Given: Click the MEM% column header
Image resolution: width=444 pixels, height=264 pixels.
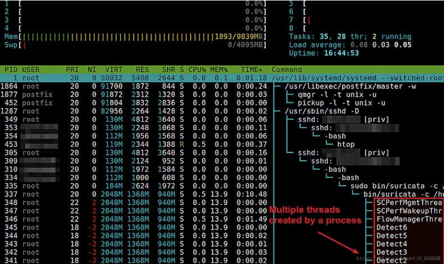Looking at the screenshot, I should (x=219, y=70).
